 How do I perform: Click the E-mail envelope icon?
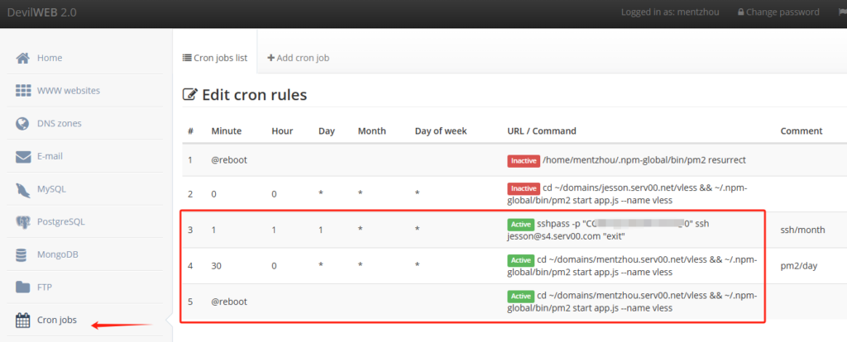(x=23, y=156)
